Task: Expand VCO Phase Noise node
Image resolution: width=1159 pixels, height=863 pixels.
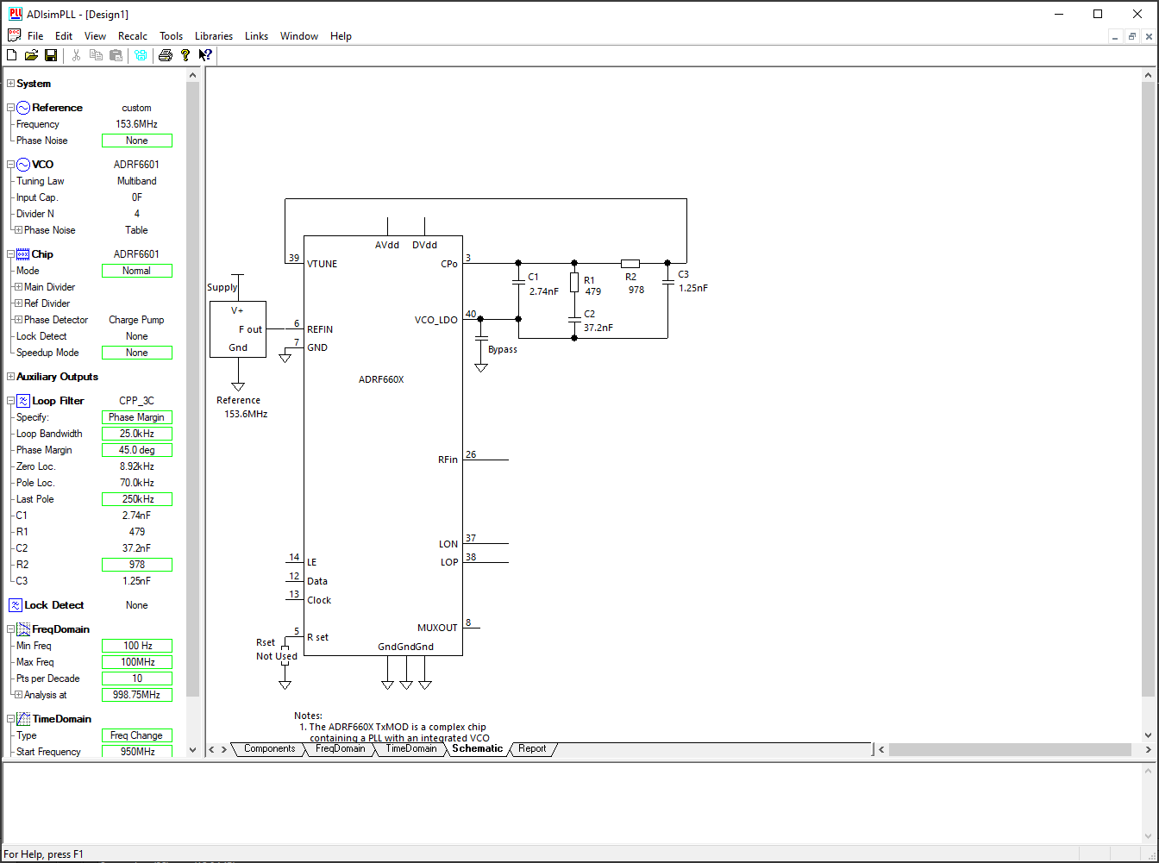Action: point(18,230)
